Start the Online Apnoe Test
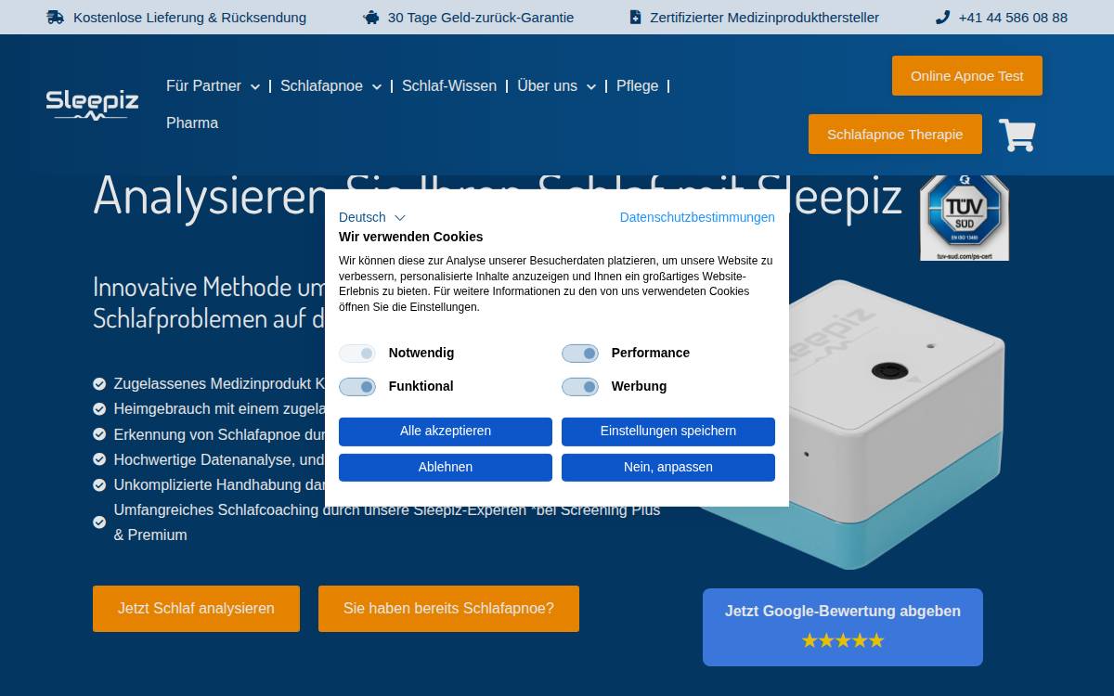1114x696 pixels. (x=967, y=75)
